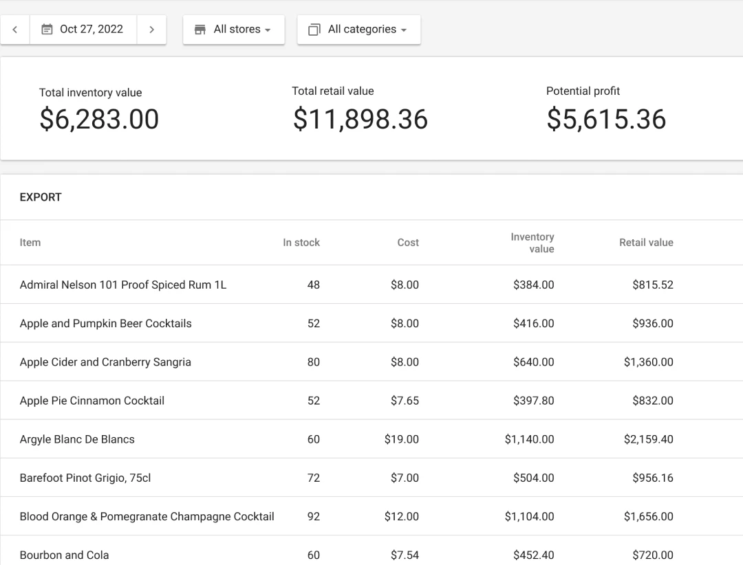Viewport: 743px width, 565px height.
Task: Select the Bourbon and Cola row
Action: 65,555
